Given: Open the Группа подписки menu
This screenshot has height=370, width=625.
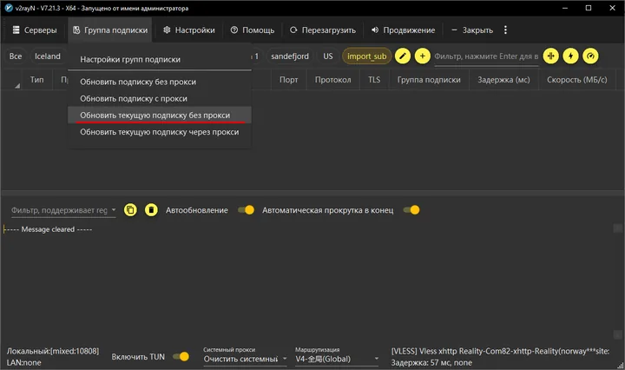Looking at the screenshot, I should (110, 30).
